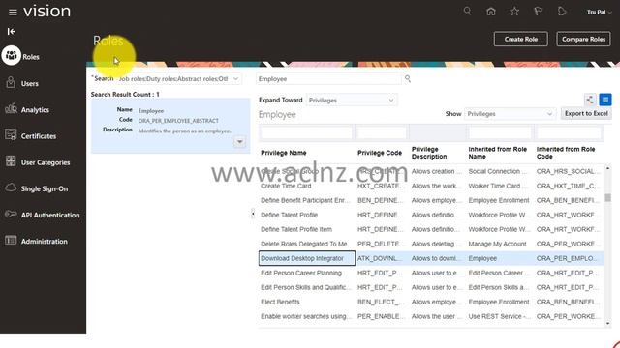Click the Export to Excel button
This screenshot has height=348, width=620.
tap(586, 114)
